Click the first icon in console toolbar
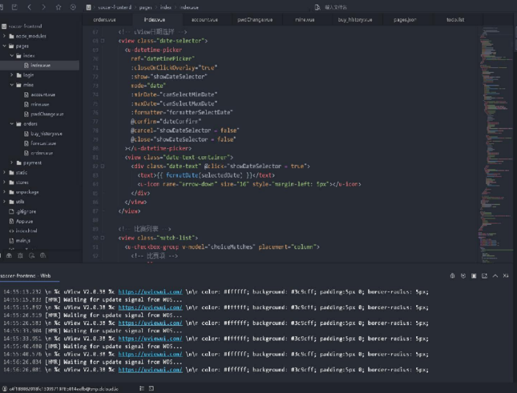 click(x=452, y=276)
